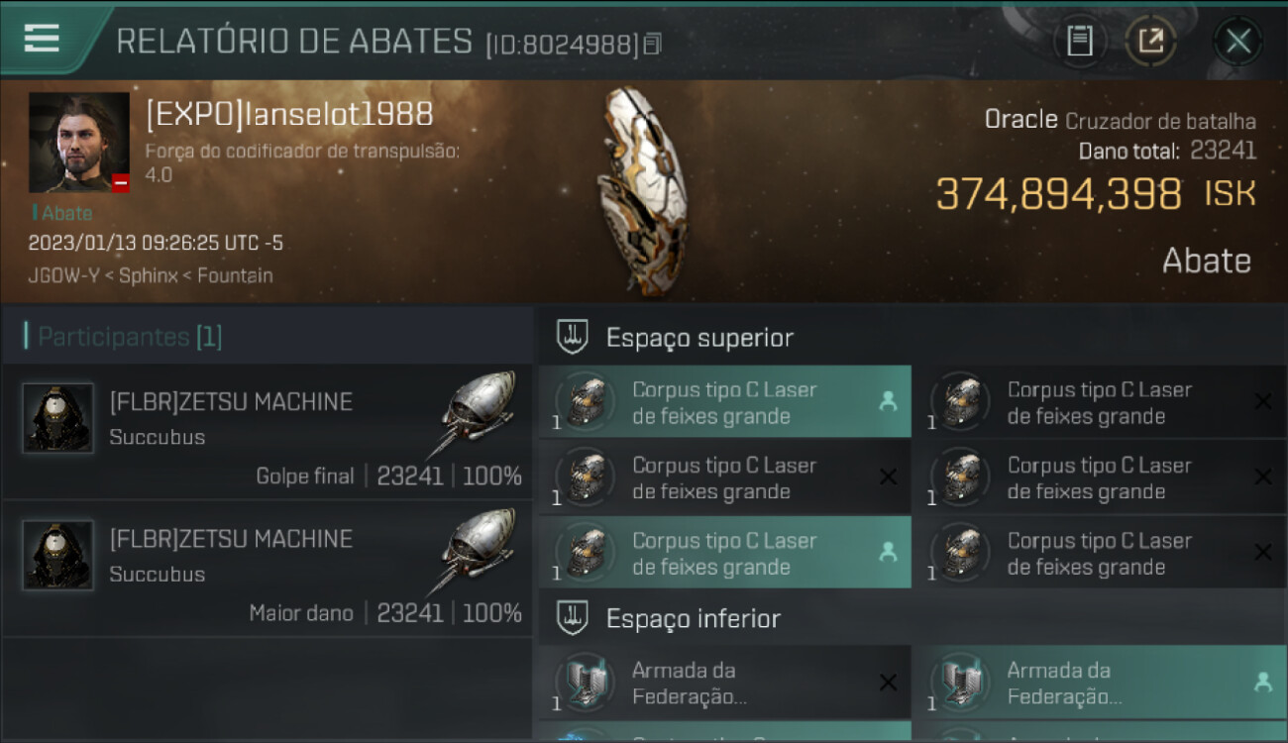
Task: Open the JGOW-Y system location link
Action: pos(67,275)
